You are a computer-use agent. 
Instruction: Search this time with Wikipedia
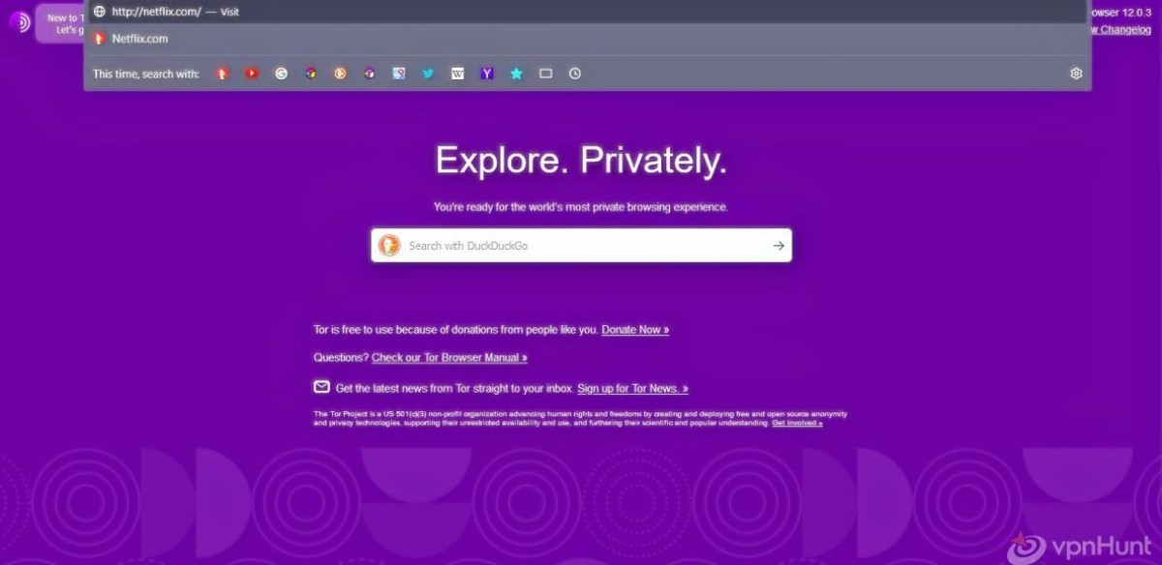click(458, 74)
